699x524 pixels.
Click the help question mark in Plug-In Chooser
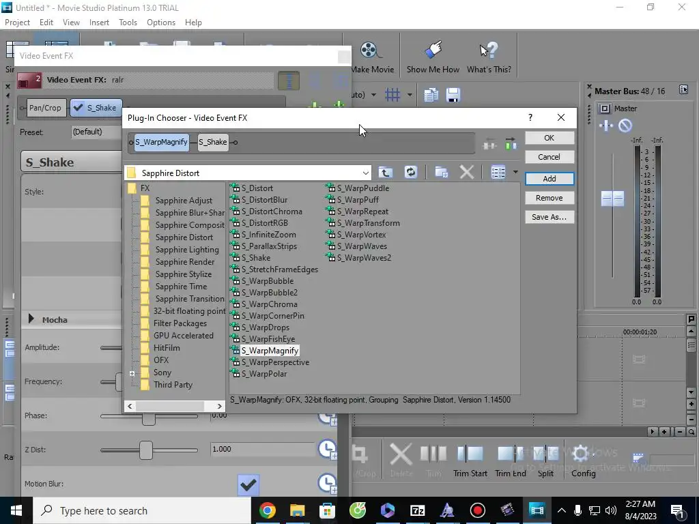point(530,117)
